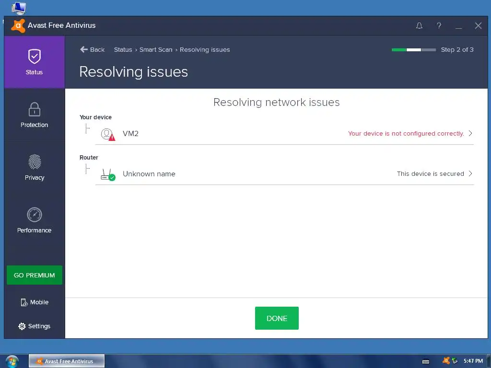The height and width of the screenshot is (368, 491).
Task: Open the Settings menu label
Action: point(39,326)
